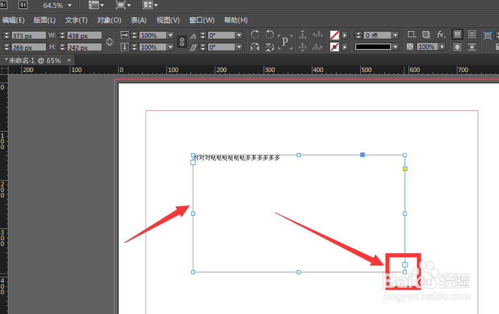The image size is (499, 314).
Task: Expand the fill swatch options arrow
Action: click(x=344, y=35)
